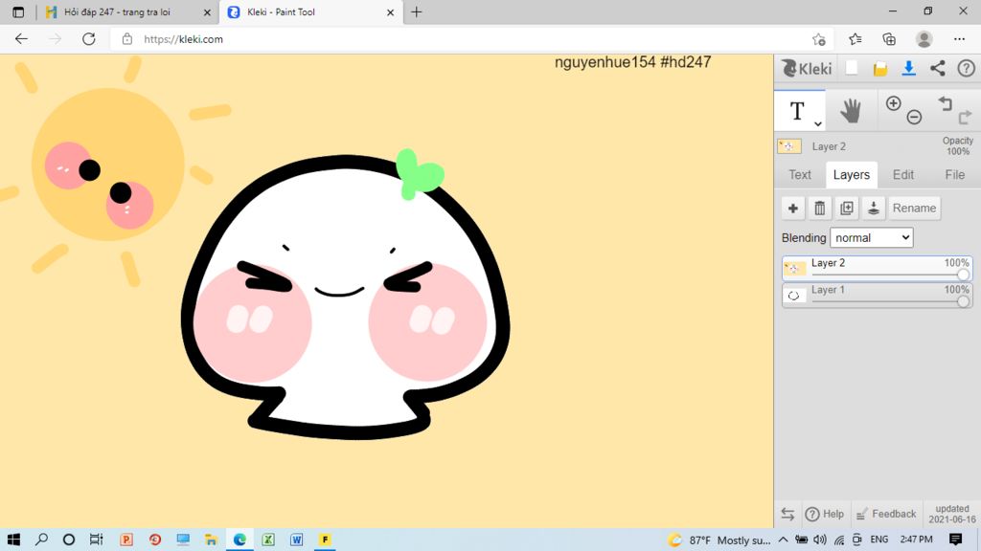Select the Hand pan tool
981x551 pixels.
(851, 111)
